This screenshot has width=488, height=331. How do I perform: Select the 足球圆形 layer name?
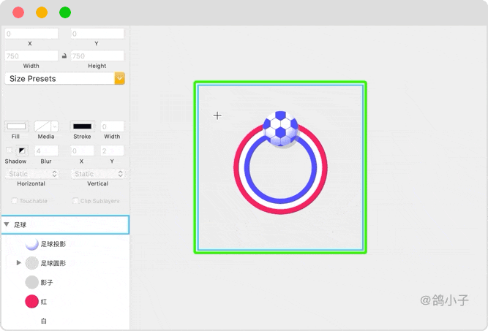53,263
